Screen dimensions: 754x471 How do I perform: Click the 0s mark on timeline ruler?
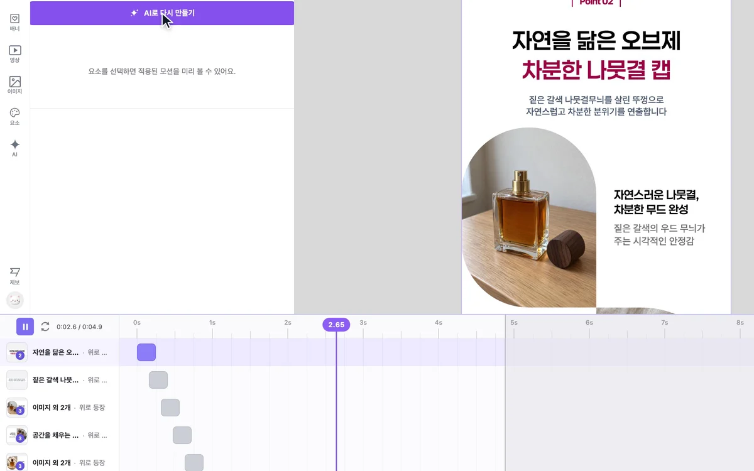pos(137,322)
